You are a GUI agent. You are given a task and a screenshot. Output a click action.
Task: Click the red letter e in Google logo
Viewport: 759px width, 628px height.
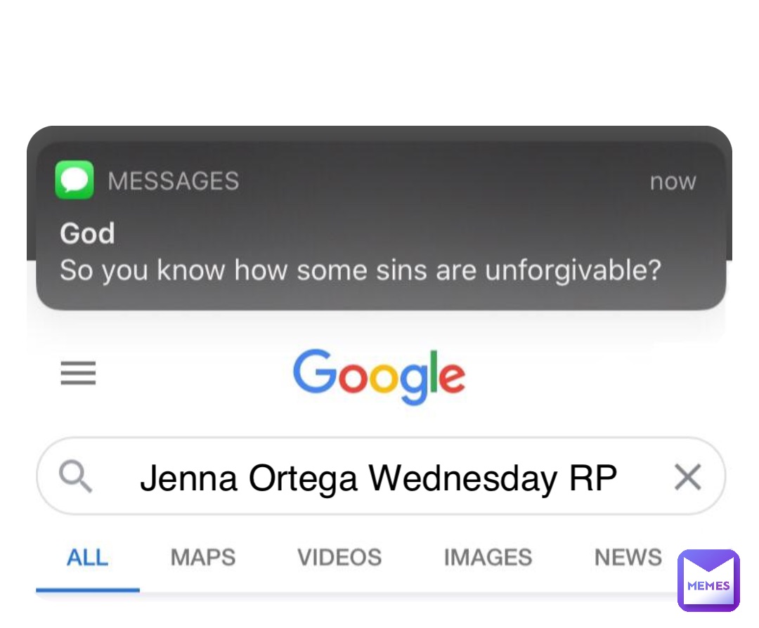453,378
